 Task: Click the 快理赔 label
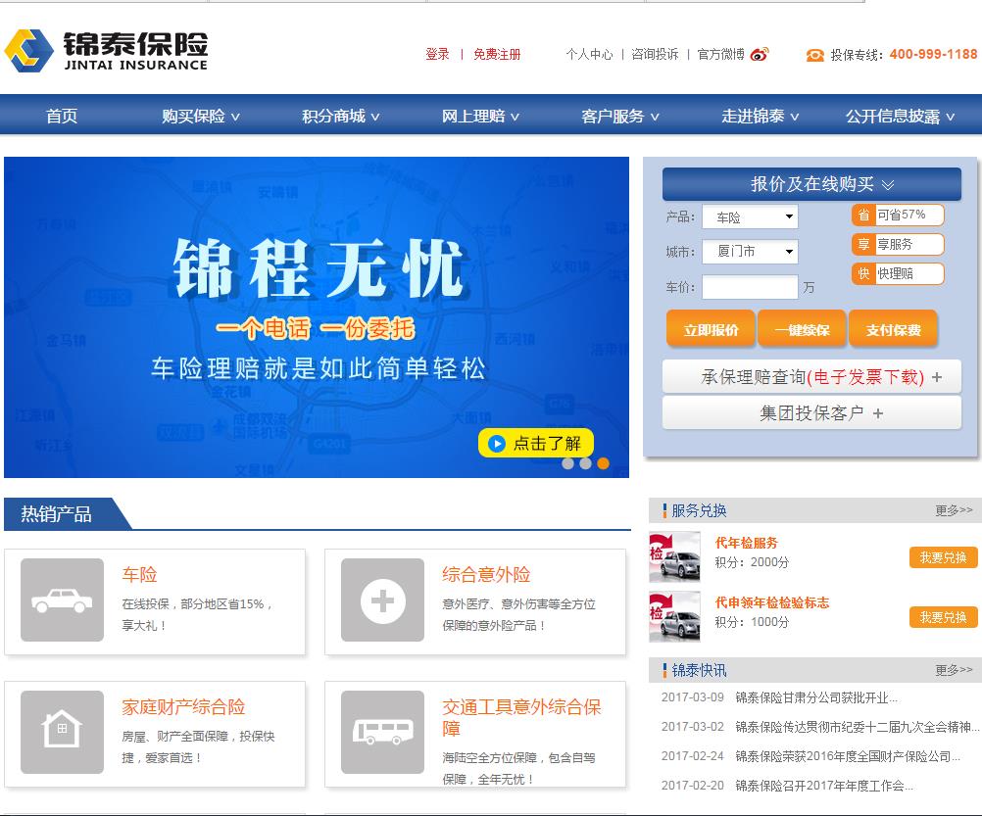[895, 273]
